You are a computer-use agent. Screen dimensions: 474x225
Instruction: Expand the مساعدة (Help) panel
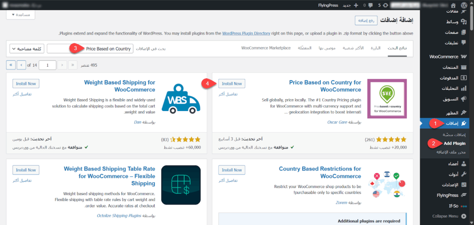21,15
